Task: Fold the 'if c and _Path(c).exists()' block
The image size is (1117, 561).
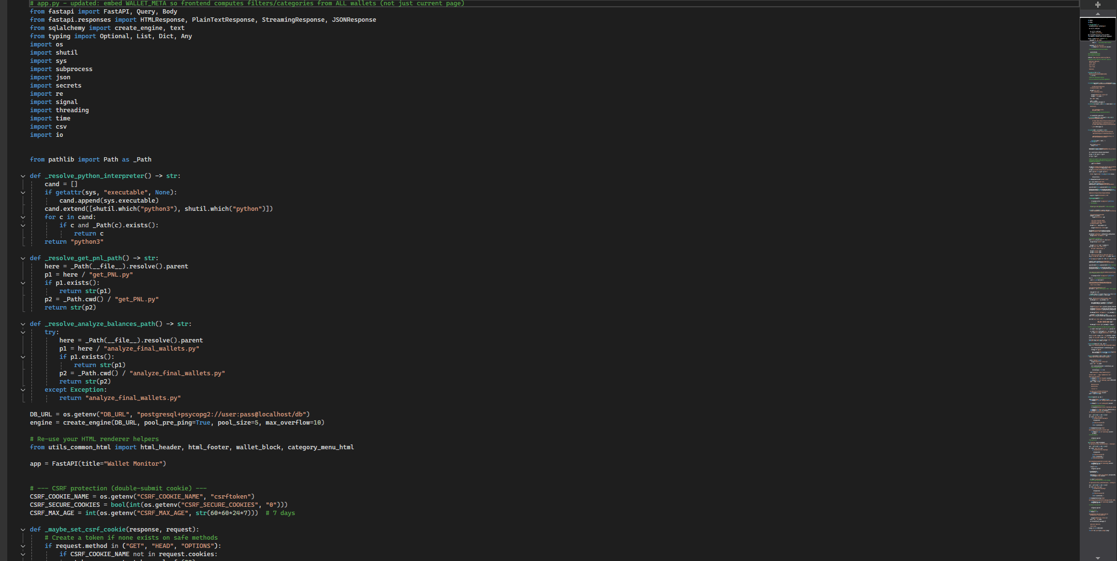Action: tap(23, 225)
